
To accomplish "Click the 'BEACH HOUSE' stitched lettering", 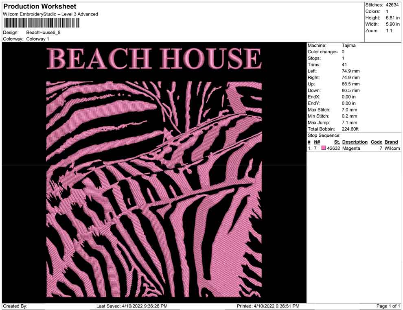I will (x=154, y=58).
